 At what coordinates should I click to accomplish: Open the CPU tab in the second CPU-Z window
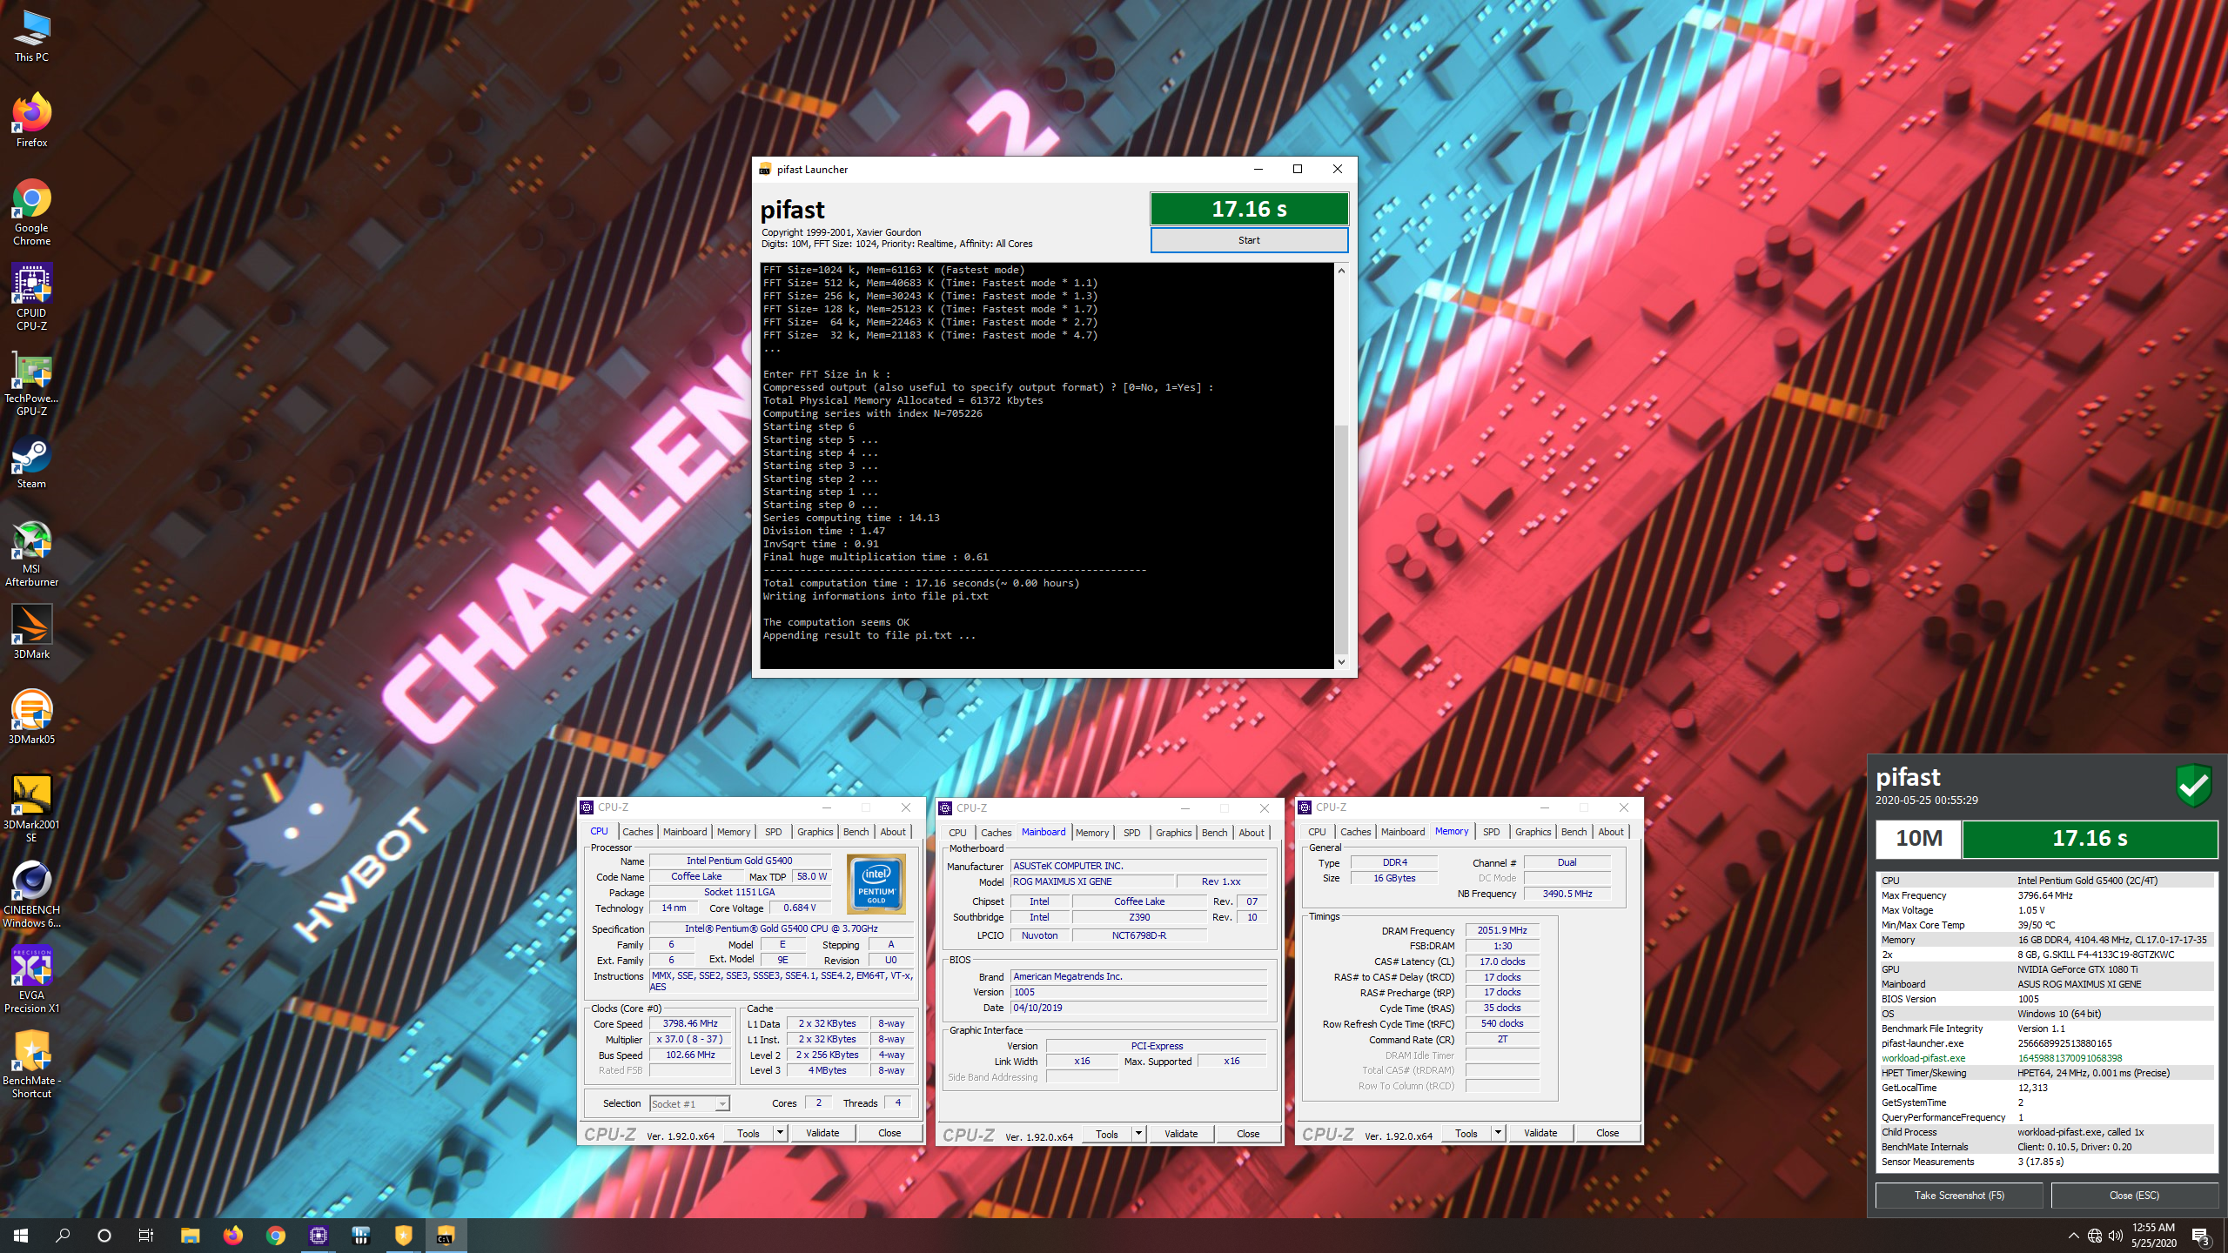pos(957,833)
